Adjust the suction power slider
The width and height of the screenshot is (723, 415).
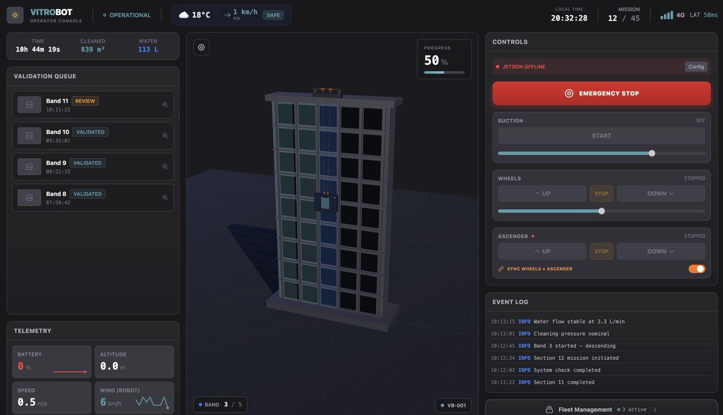pos(601,153)
